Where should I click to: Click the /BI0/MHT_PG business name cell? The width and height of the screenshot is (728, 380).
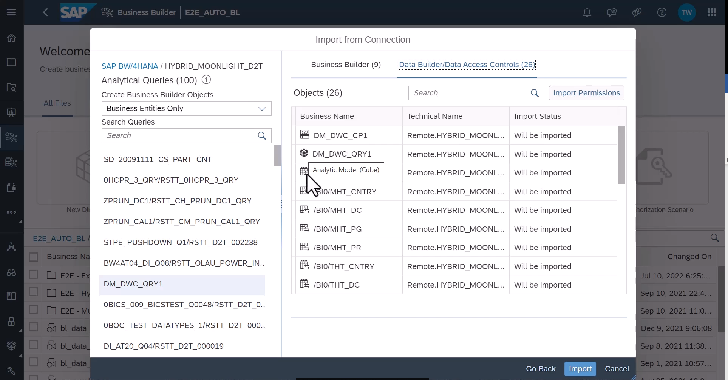coord(349,229)
